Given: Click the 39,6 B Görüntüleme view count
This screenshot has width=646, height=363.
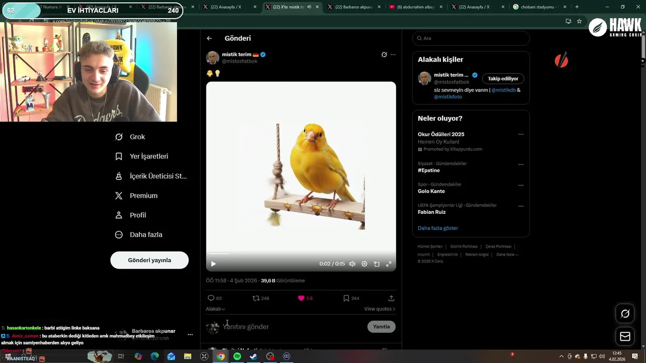Looking at the screenshot, I should [283, 280].
